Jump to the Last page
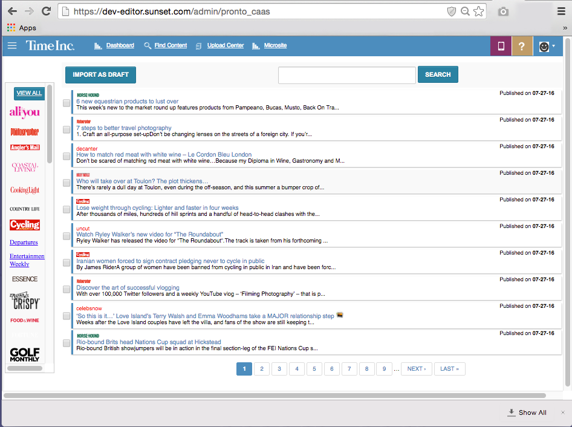Viewport: 572px width, 427px height. pyautogui.click(x=449, y=369)
